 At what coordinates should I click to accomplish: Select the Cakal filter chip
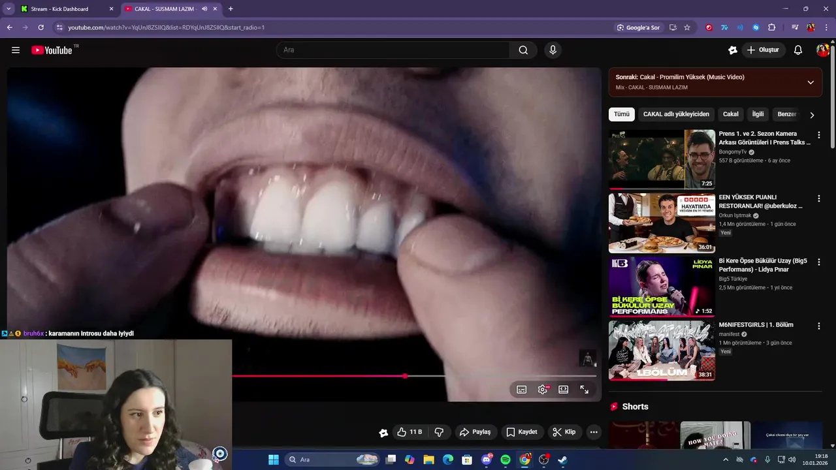(x=731, y=114)
